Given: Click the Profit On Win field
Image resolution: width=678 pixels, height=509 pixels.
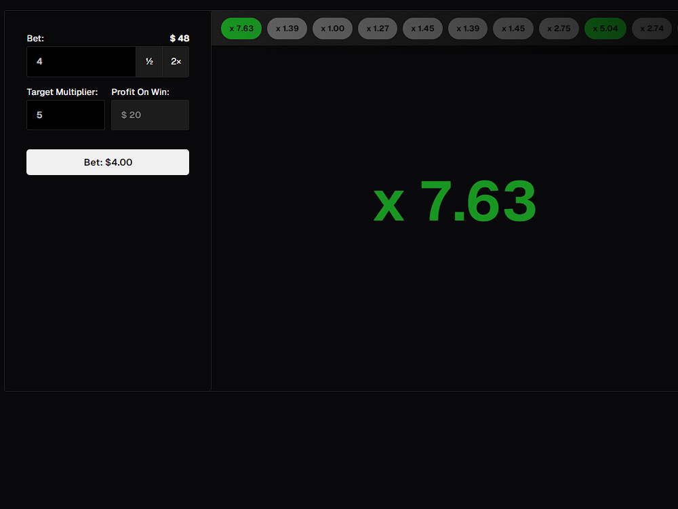Looking at the screenshot, I should 150,115.
